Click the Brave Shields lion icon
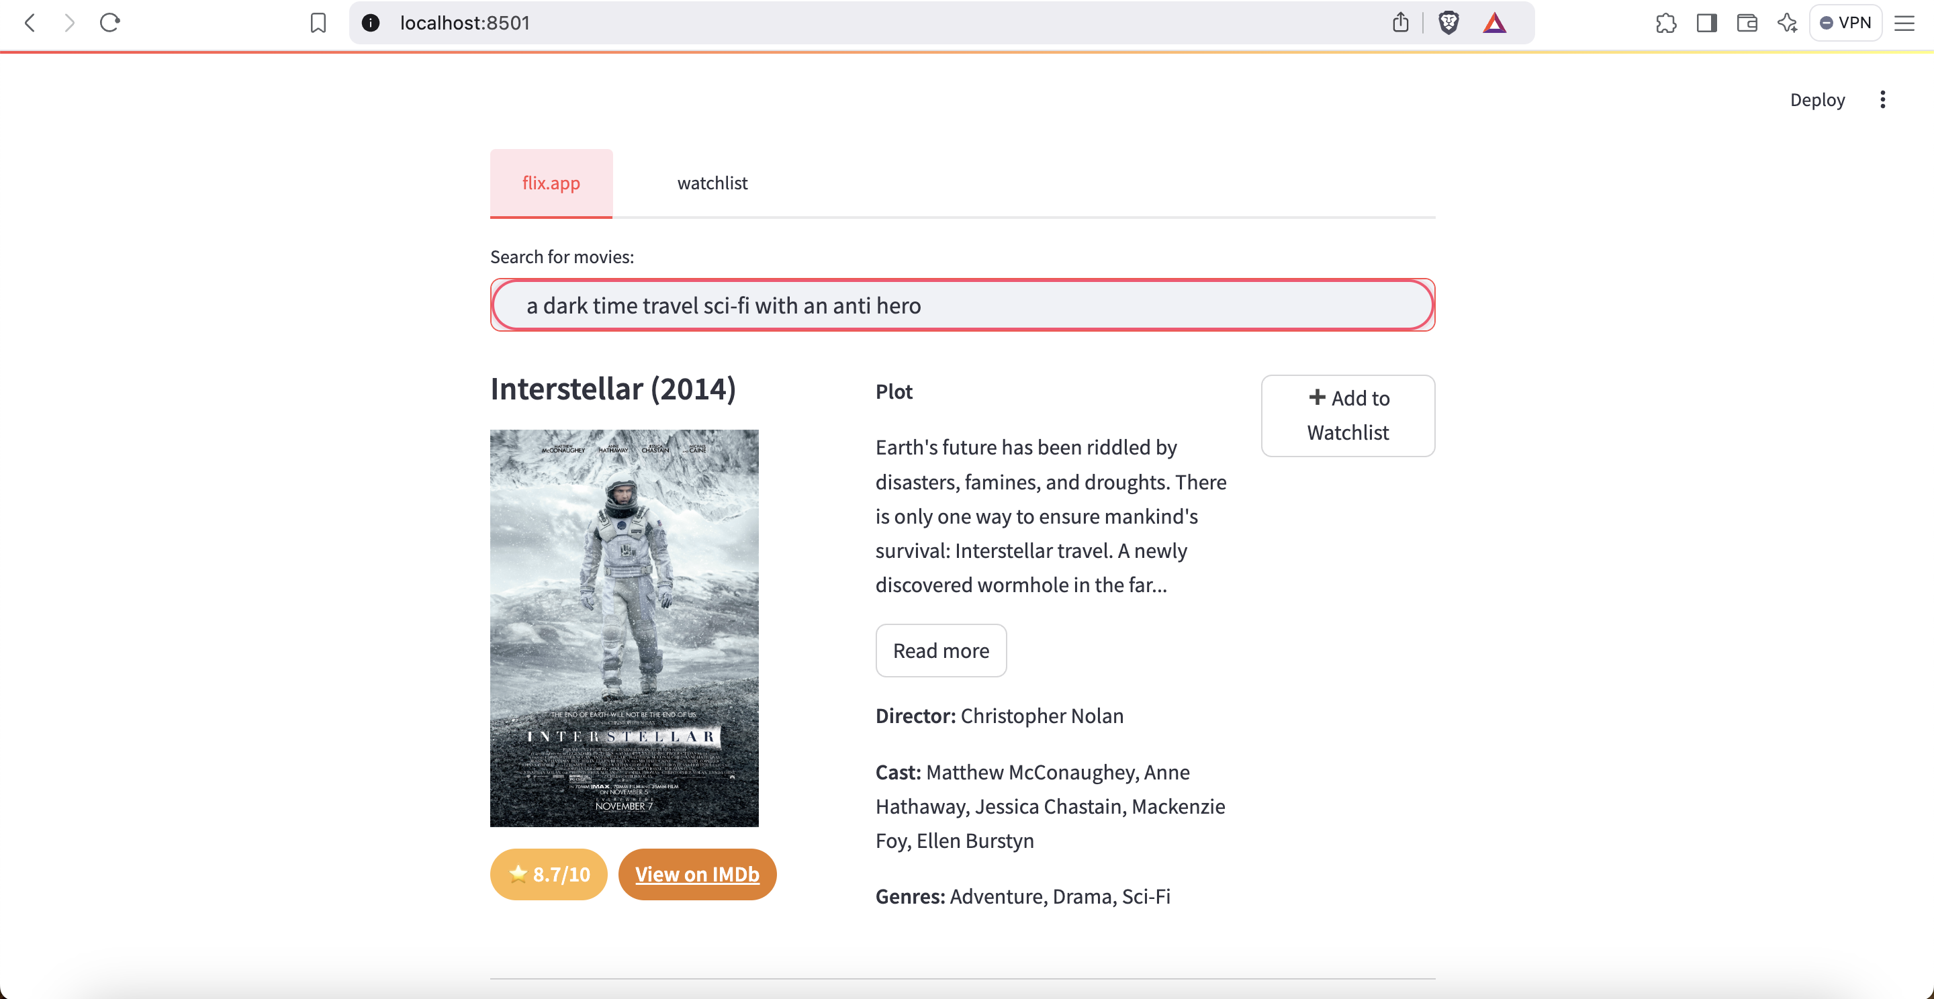Image resolution: width=1934 pixels, height=999 pixels. tap(1448, 23)
